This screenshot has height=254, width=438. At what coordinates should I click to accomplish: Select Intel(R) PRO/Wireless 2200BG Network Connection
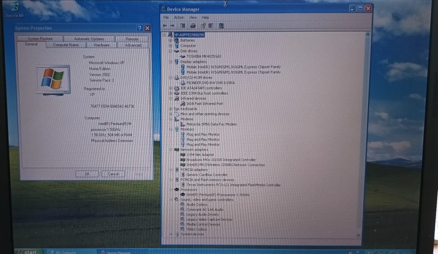pos(226,165)
